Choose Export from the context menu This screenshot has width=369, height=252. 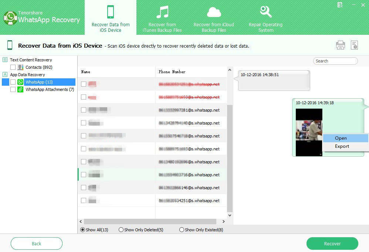[x=345, y=146]
